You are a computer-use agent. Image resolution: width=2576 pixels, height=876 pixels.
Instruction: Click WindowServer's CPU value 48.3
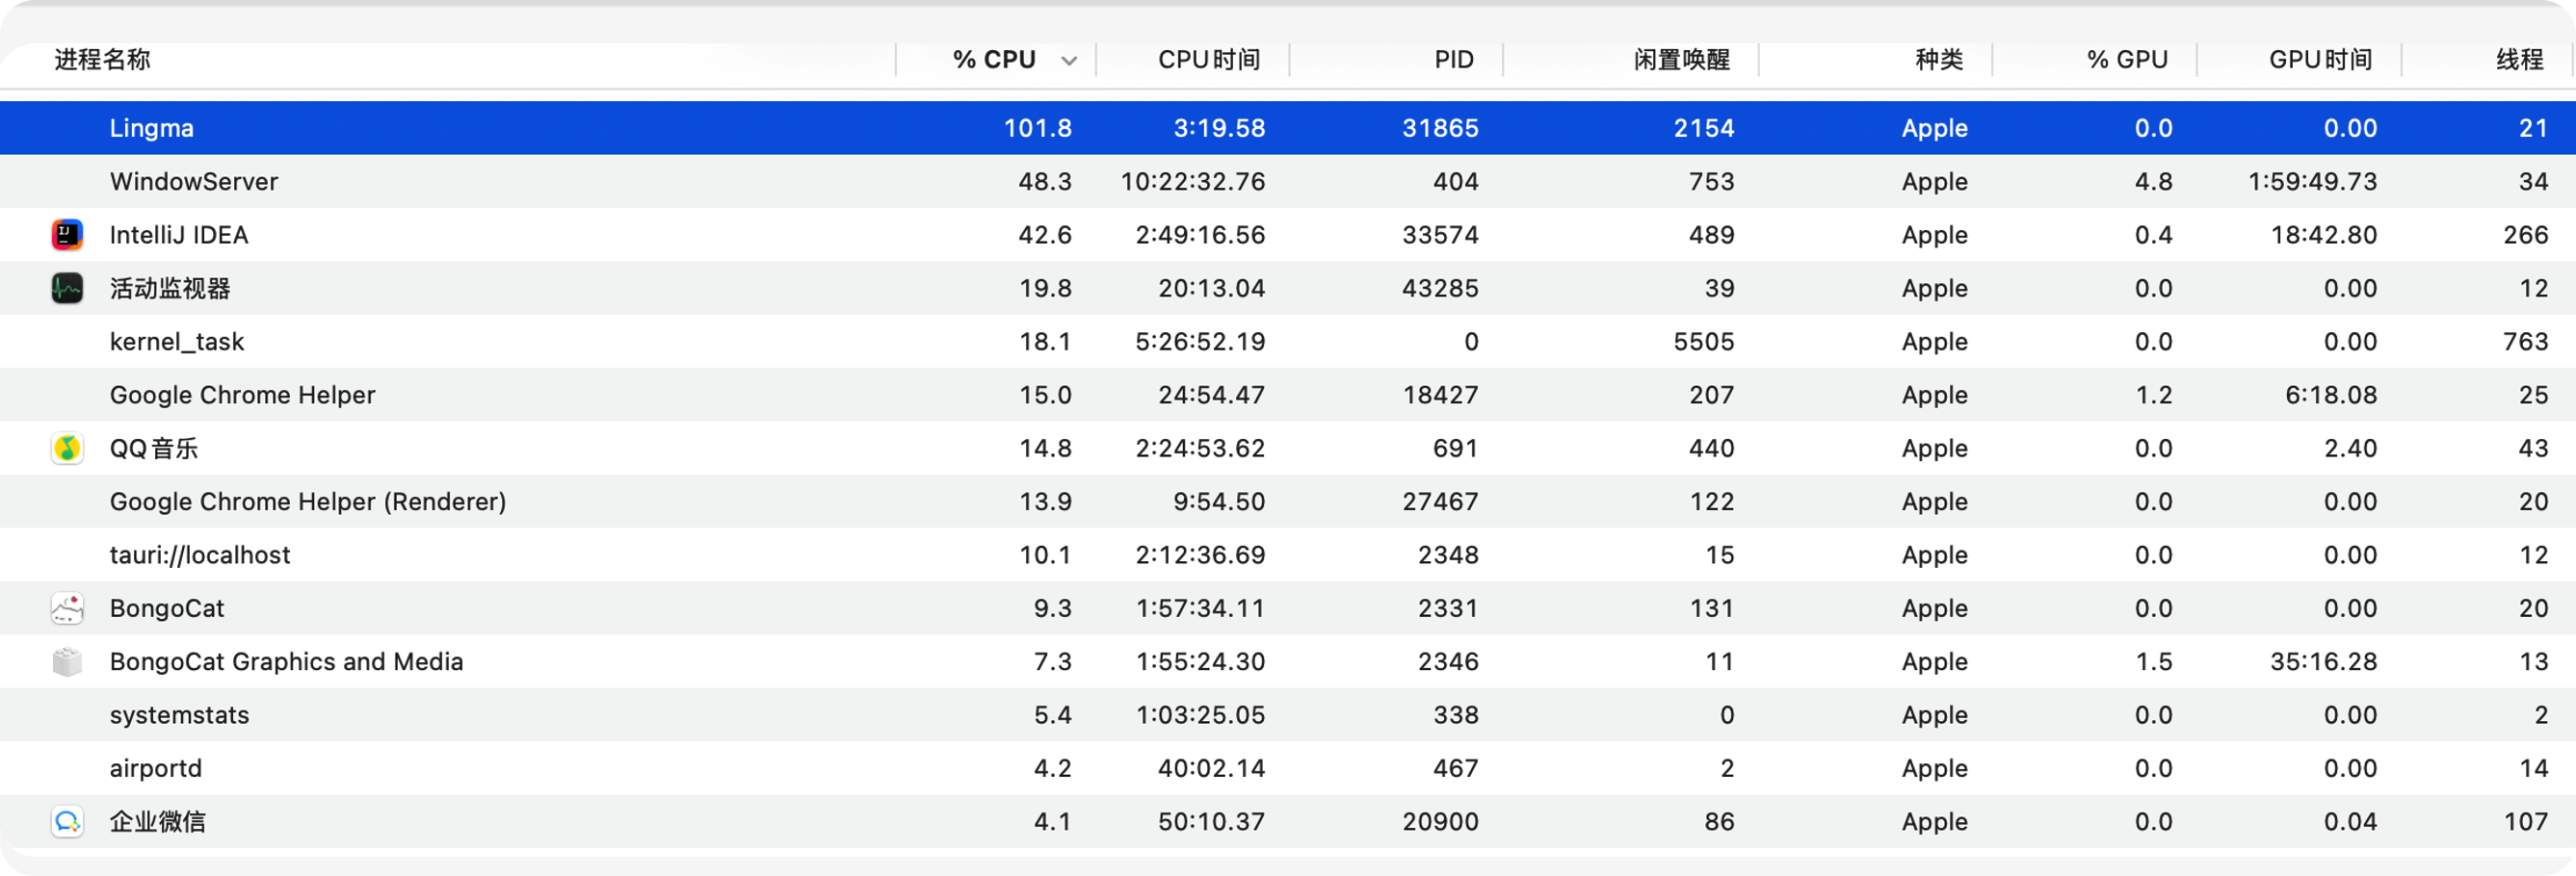click(x=1045, y=182)
